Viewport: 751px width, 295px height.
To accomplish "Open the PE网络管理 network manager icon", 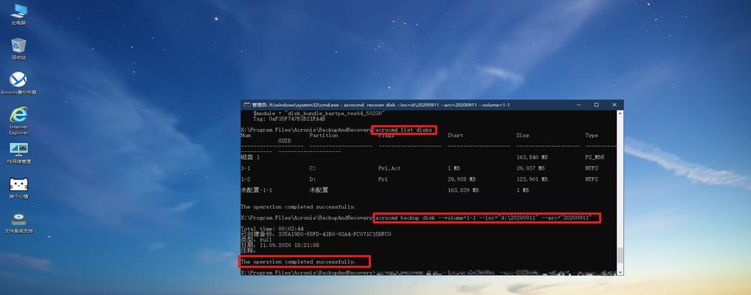I will (x=18, y=150).
